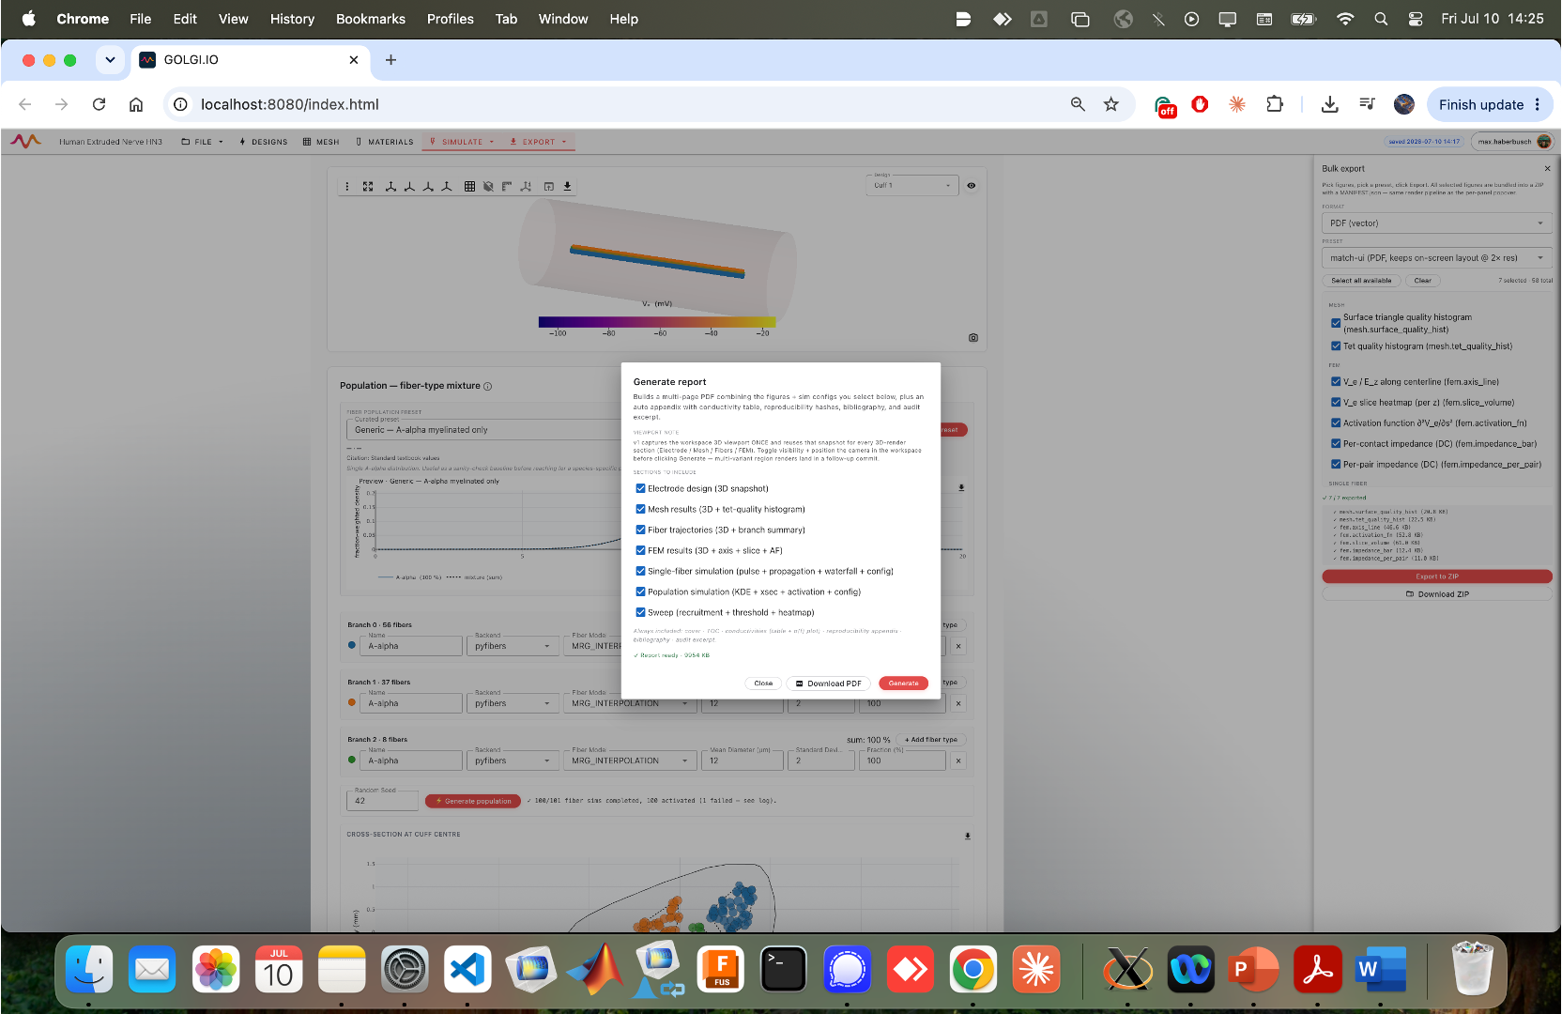Viewport: 1562px width, 1014px height.
Task: Click Download PDF button
Action: click(x=829, y=684)
